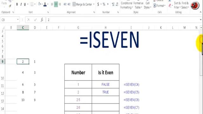Open accounting format dropdown arrow
Screen dimensions: 203x114
[x=101, y=4]
